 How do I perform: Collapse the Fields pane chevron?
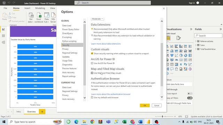(221, 29)
